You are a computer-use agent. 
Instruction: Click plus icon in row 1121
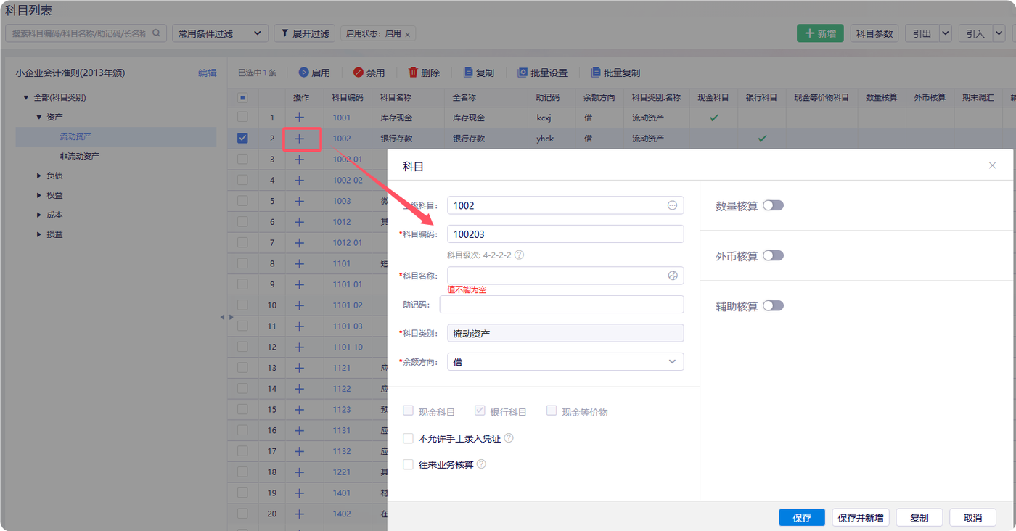click(299, 368)
